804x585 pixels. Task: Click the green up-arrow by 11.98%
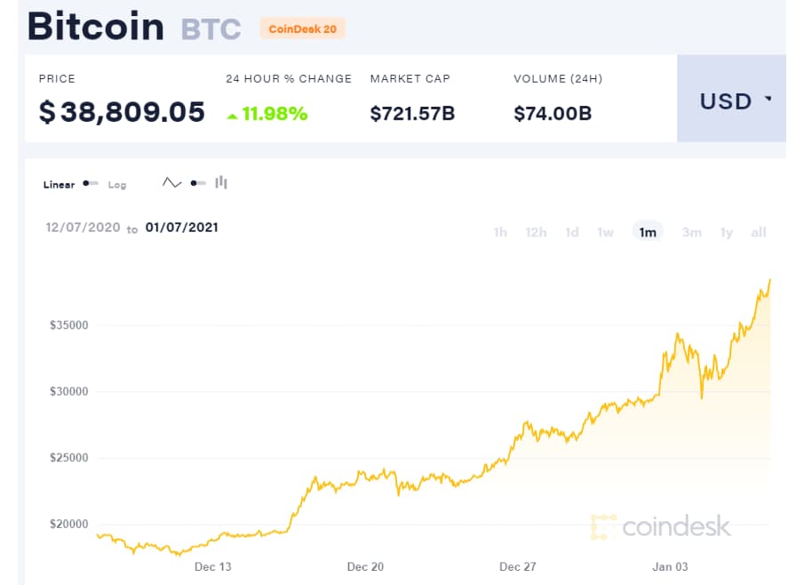click(232, 116)
